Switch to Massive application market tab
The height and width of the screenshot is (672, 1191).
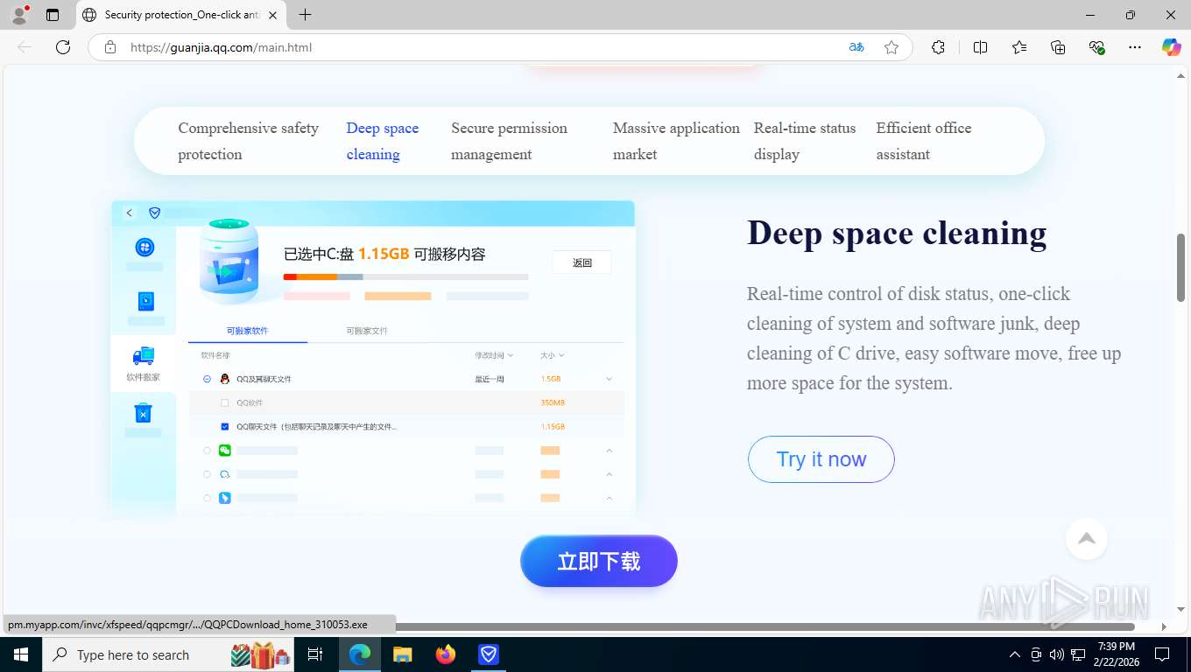coord(676,141)
